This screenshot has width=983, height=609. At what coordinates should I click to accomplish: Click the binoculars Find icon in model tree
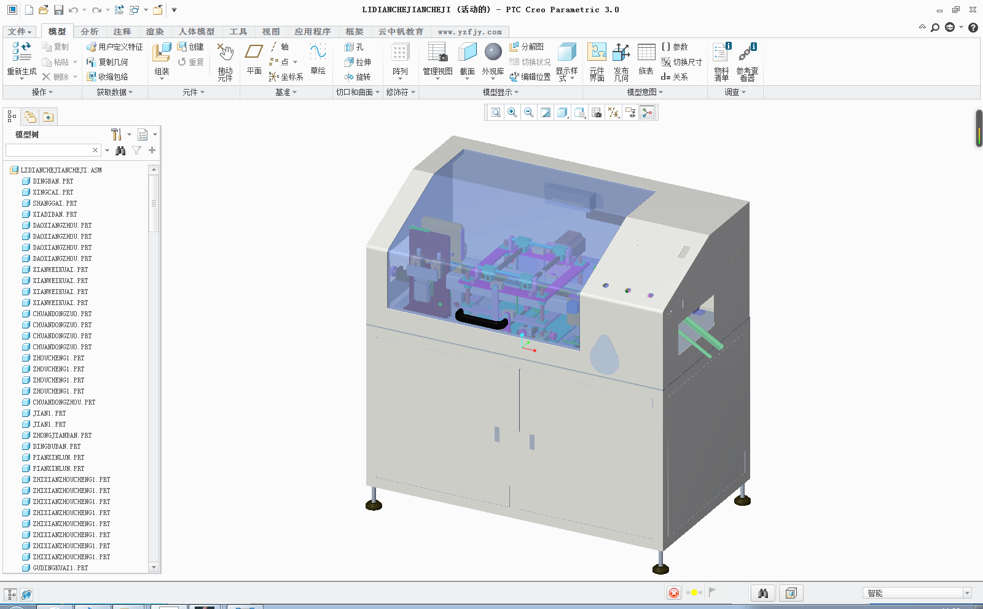pos(120,150)
